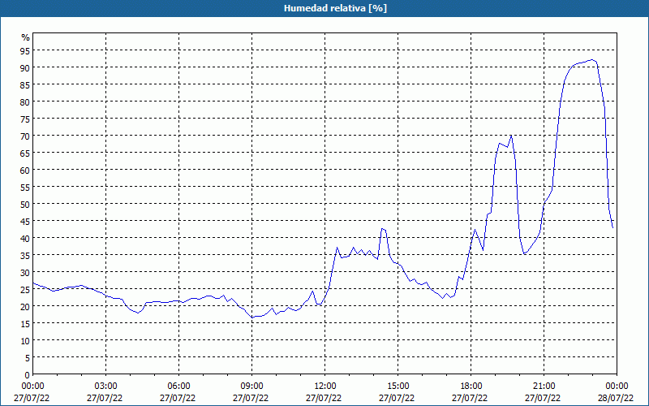This screenshot has height=406, width=649.
Task: Select the '90' y-axis label
Action: [25, 67]
